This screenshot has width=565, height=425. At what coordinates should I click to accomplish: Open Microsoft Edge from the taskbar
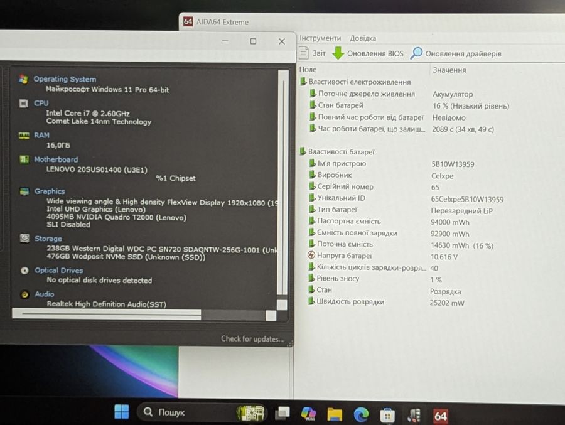tap(361, 414)
